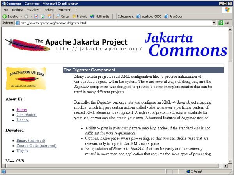Click the vertical scrollbar down arrow
This screenshot has height=175, width=234.
tap(230, 161)
